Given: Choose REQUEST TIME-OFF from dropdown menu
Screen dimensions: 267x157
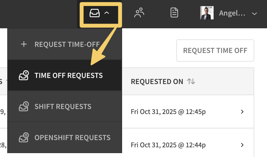Looking at the screenshot, I should coord(67,44).
